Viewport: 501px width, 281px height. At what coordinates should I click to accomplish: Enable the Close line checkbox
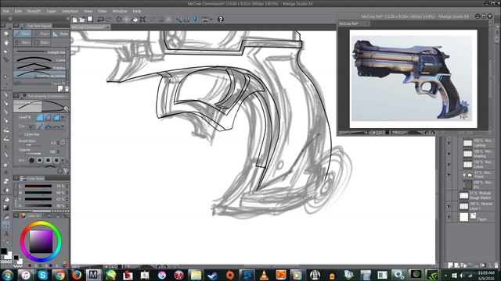pyautogui.click(x=21, y=134)
